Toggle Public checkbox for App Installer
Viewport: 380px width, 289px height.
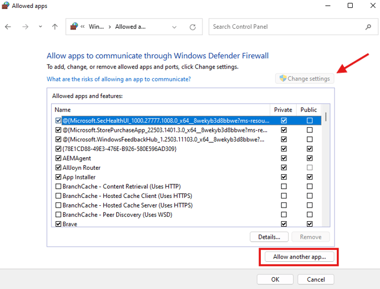point(309,177)
